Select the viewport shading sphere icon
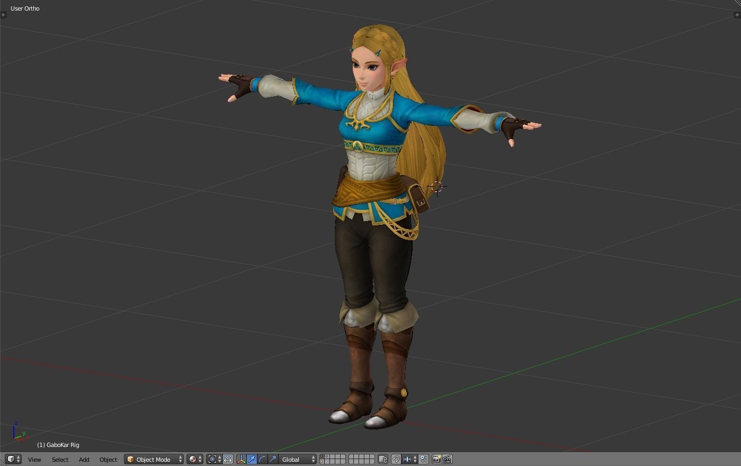Screen dimensions: 741x466 [192, 459]
